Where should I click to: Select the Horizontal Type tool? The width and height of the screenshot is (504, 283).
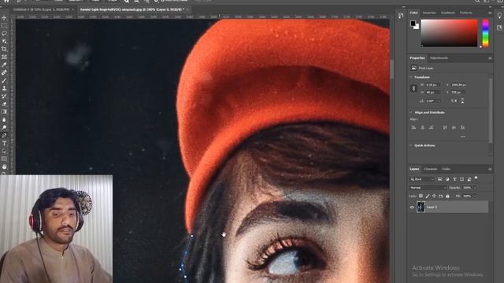point(4,143)
